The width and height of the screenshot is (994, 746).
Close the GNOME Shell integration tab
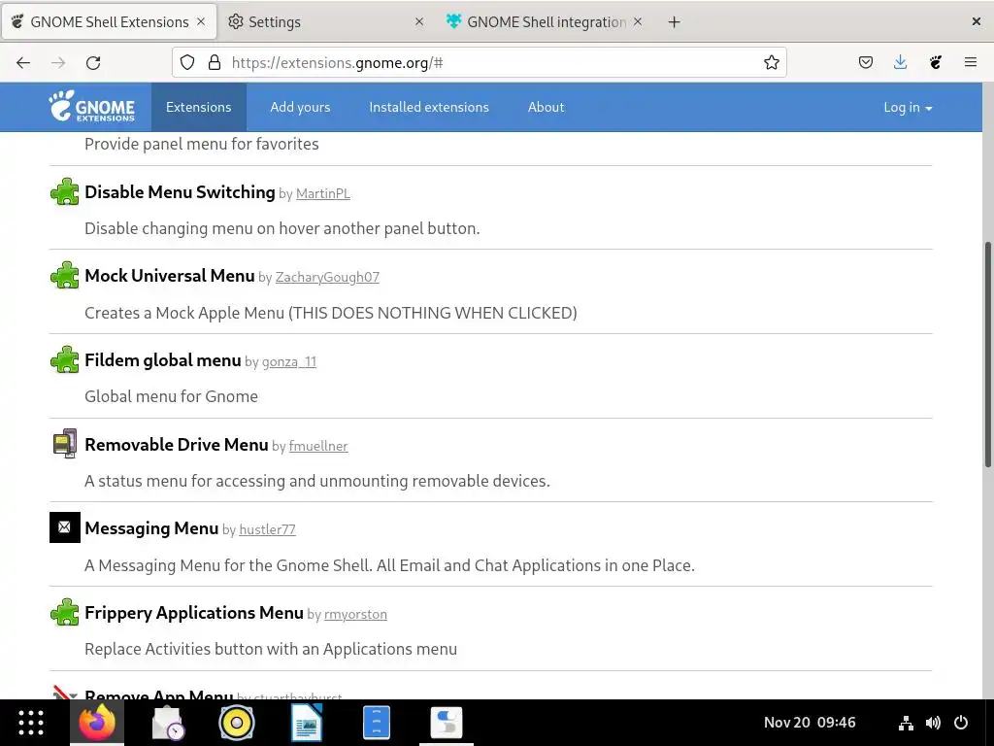click(638, 21)
